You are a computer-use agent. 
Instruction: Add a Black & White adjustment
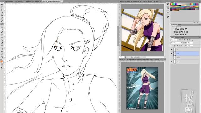tap(179, 32)
